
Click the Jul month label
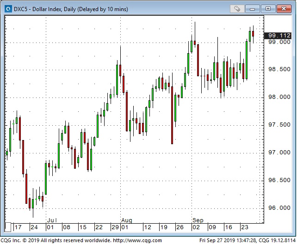tap(52, 220)
